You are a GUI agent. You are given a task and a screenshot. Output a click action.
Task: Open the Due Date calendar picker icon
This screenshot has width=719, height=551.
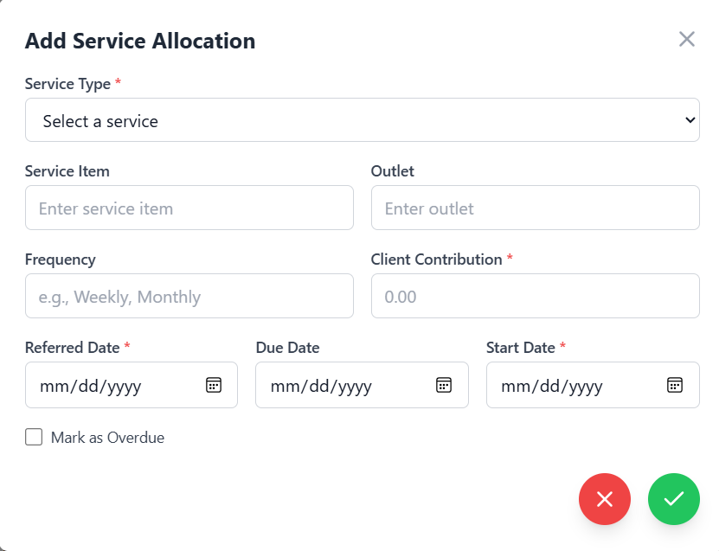(444, 385)
